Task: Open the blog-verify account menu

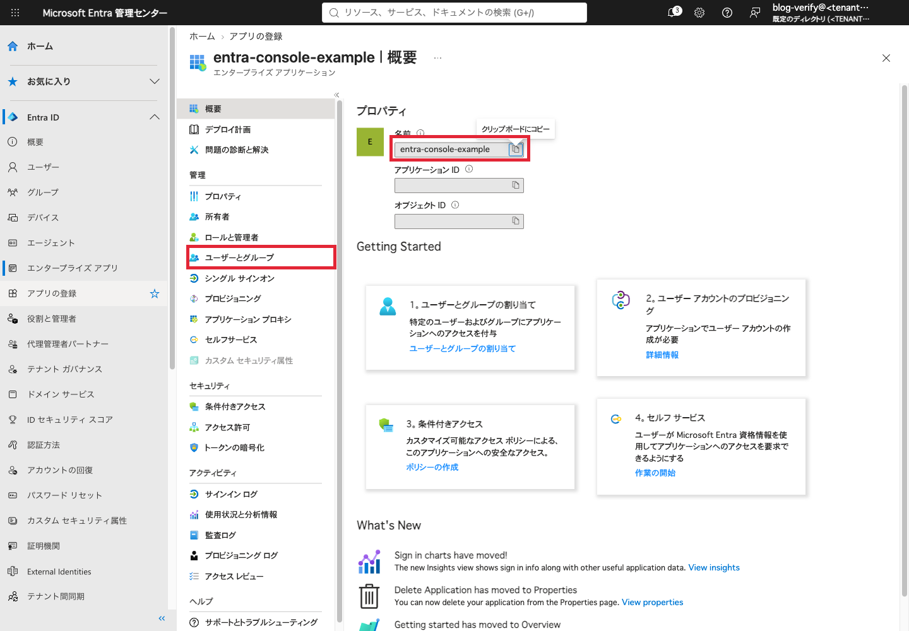Action: 821,13
